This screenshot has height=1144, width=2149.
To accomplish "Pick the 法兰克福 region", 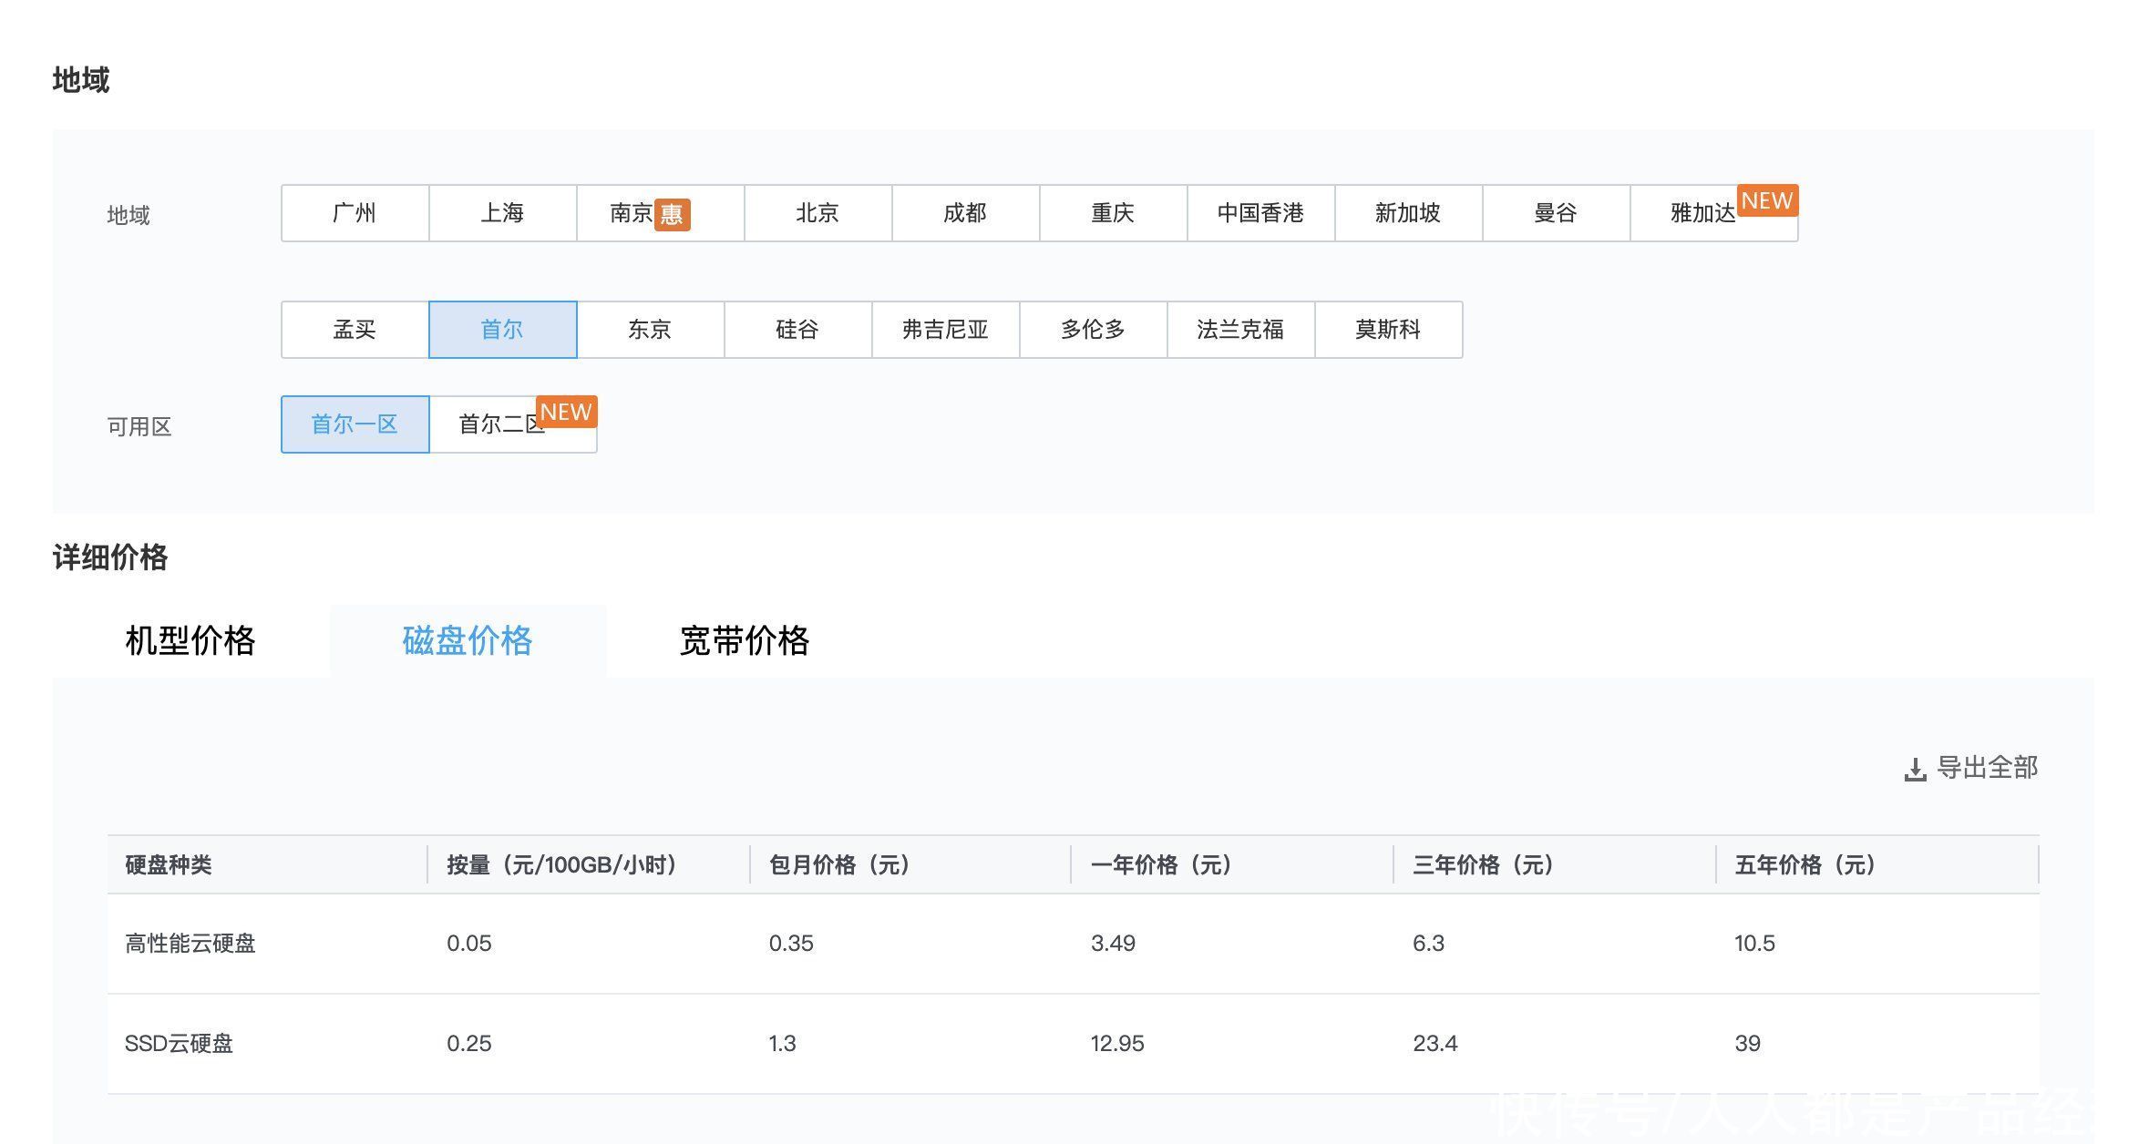I will click(x=1240, y=330).
